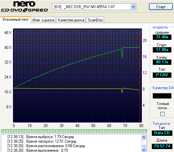174x152 pixels.
Task: Click the empty Качество DAE value box
Action: click(162, 96)
